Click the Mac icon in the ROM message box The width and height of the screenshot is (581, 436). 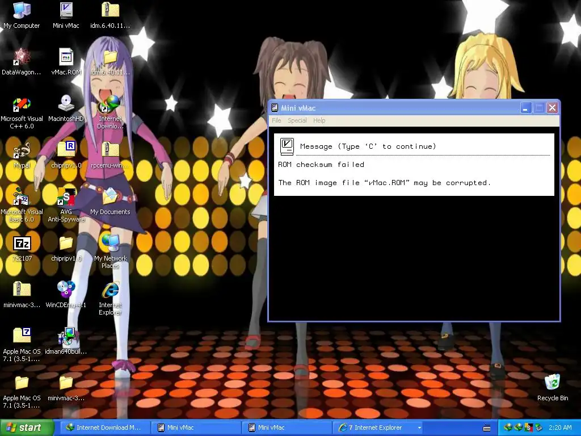tap(287, 146)
